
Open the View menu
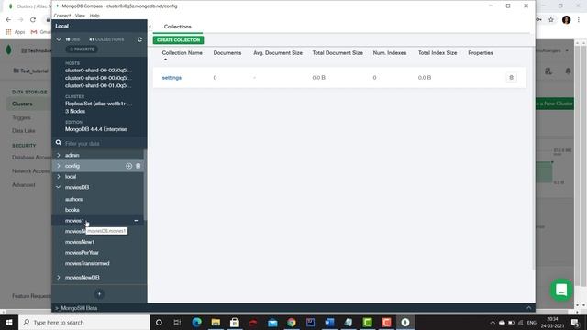80,16
